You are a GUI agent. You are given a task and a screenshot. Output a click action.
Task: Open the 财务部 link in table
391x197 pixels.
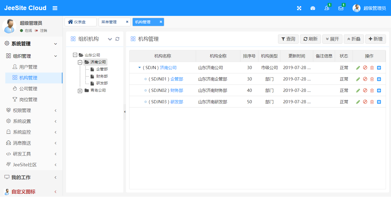pos(177,90)
